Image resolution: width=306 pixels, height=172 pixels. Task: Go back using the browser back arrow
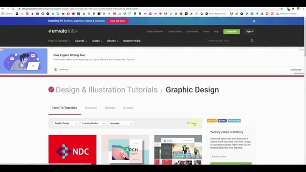coord(2,9)
